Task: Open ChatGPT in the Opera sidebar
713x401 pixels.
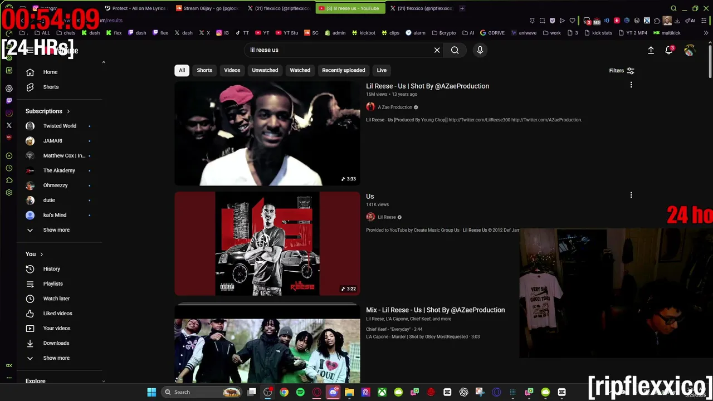Action: click(9, 88)
